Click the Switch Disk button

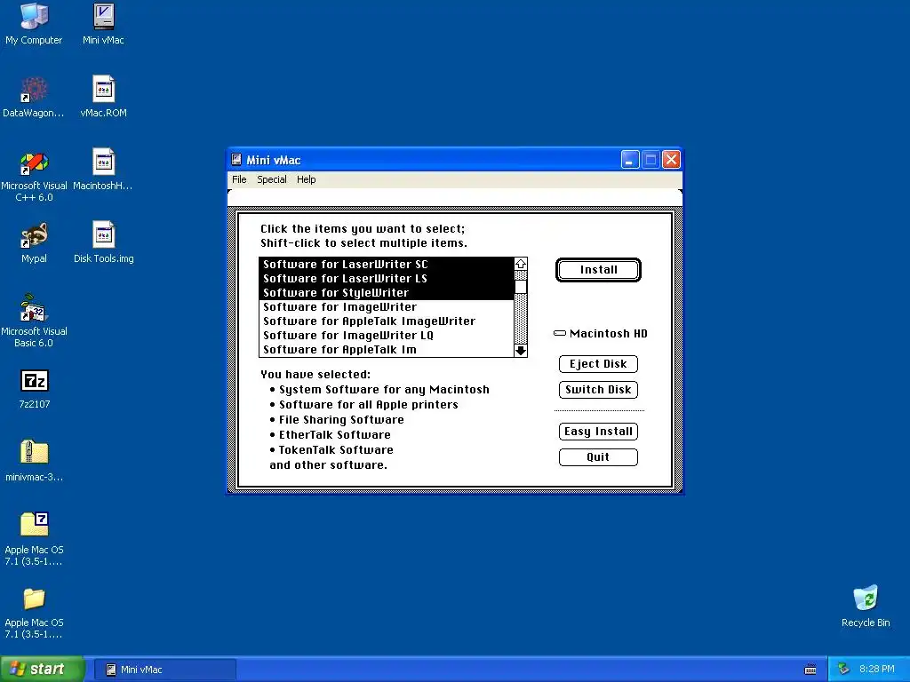(598, 390)
